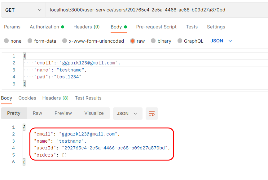Select x-www-form-urlencoded option

(93, 41)
